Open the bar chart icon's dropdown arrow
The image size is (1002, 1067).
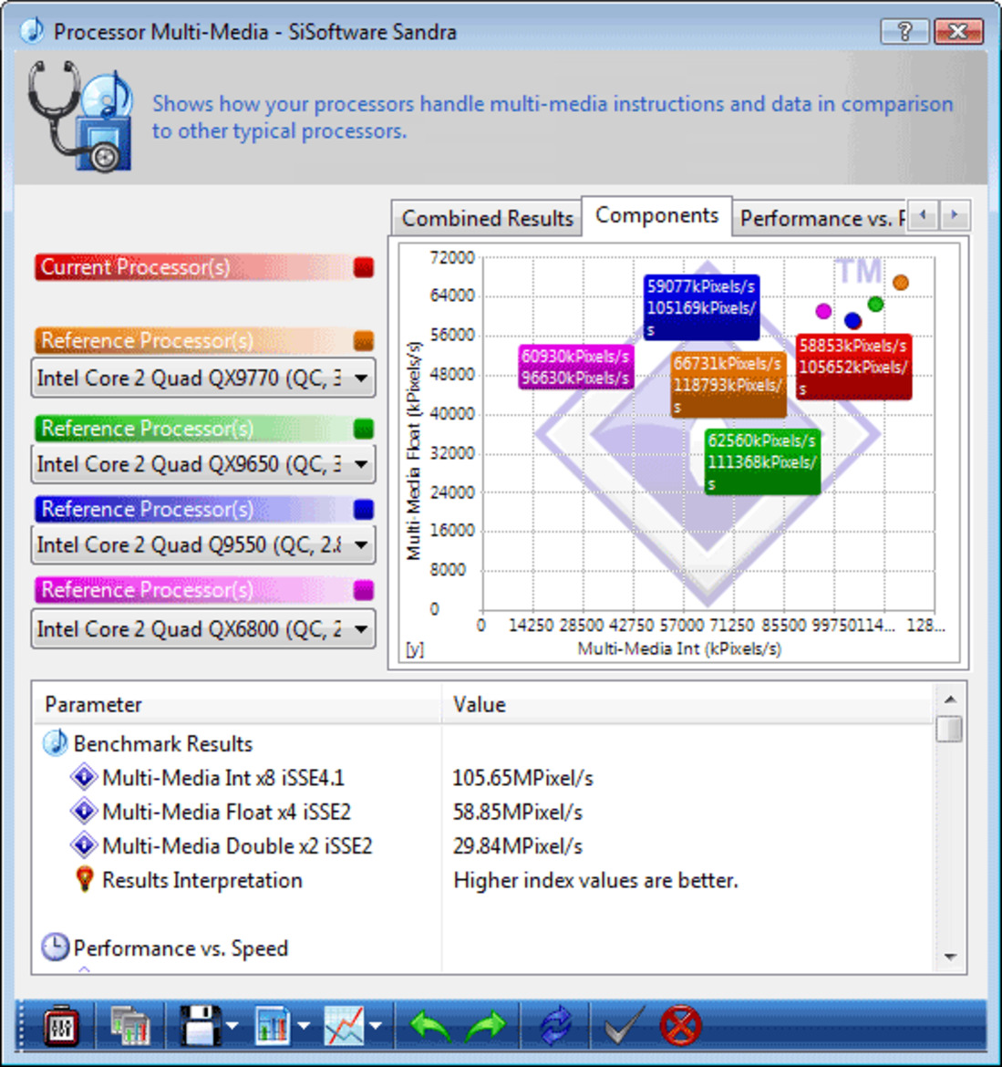pyautogui.click(x=304, y=1026)
